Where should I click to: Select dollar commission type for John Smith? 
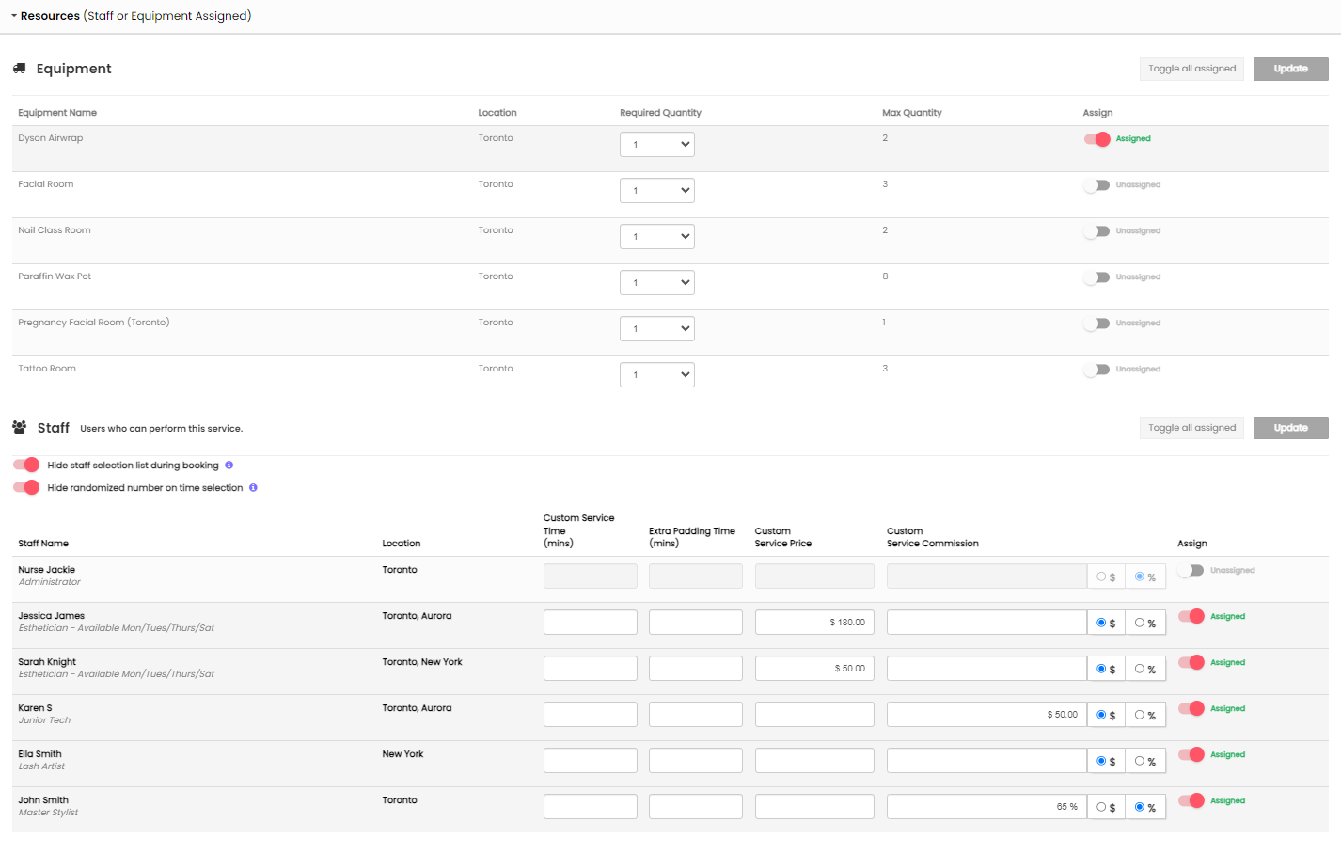click(x=1101, y=807)
